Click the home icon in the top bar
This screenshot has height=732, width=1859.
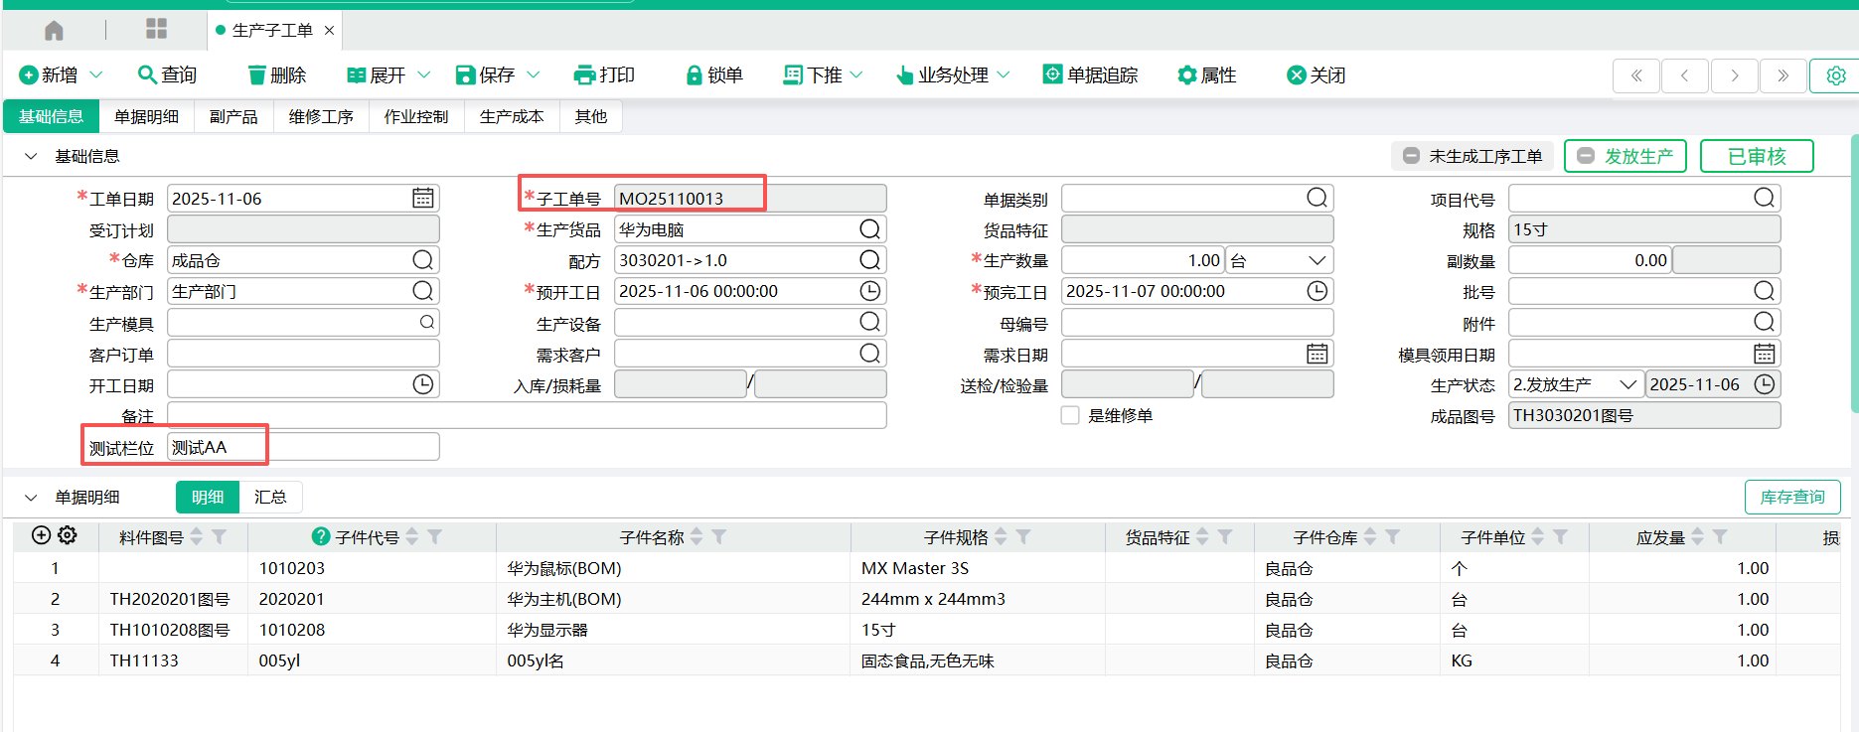[x=54, y=30]
